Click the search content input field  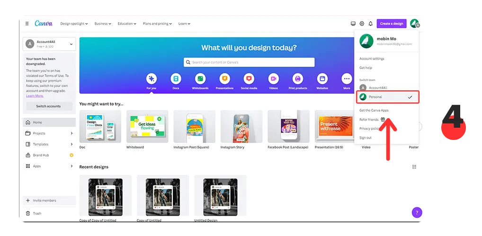249,62
